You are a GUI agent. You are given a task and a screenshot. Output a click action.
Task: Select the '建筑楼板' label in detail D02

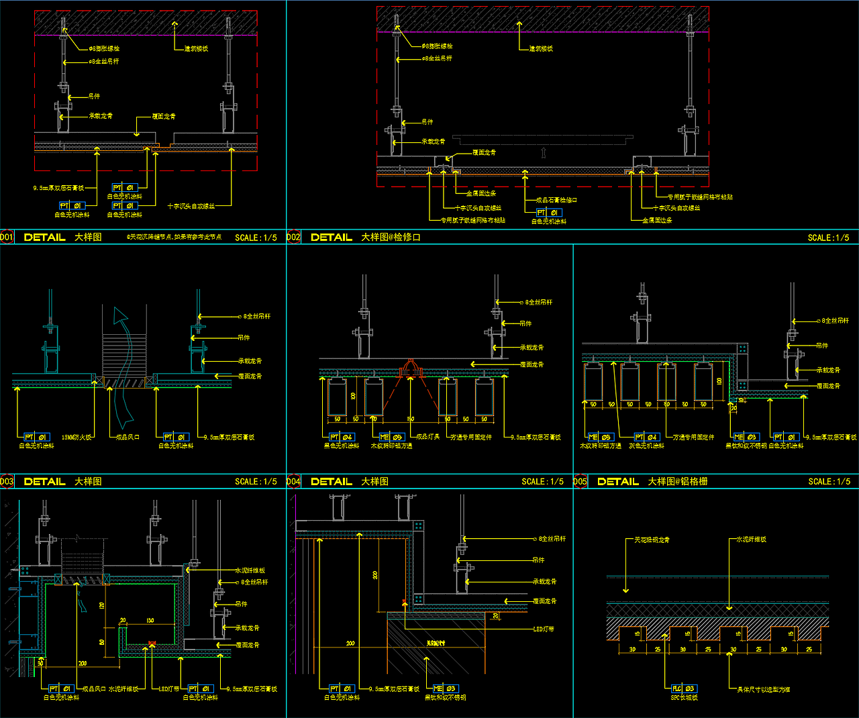[541, 48]
